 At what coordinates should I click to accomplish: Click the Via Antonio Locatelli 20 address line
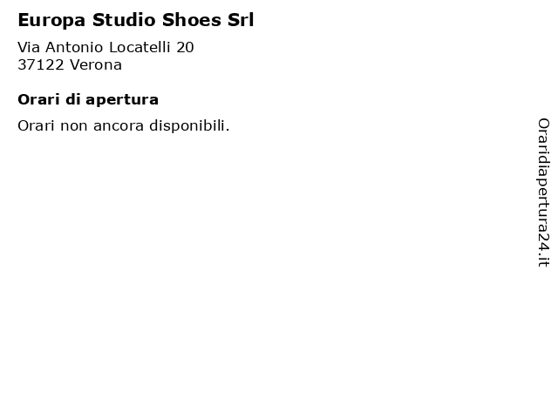coord(105,47)
